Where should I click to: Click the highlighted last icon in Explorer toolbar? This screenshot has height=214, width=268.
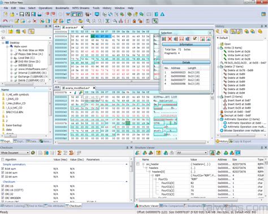click(x=32, y=32)
